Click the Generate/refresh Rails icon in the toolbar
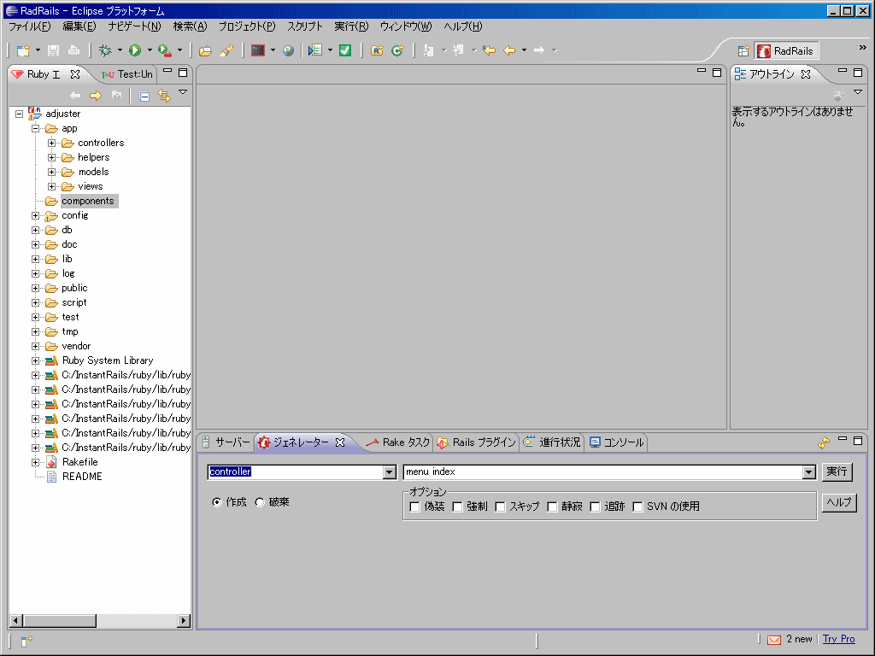 coord(397,50)
